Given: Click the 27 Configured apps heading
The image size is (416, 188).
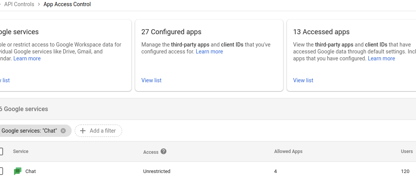Looking at the screenshot, I should coord(171,32).
